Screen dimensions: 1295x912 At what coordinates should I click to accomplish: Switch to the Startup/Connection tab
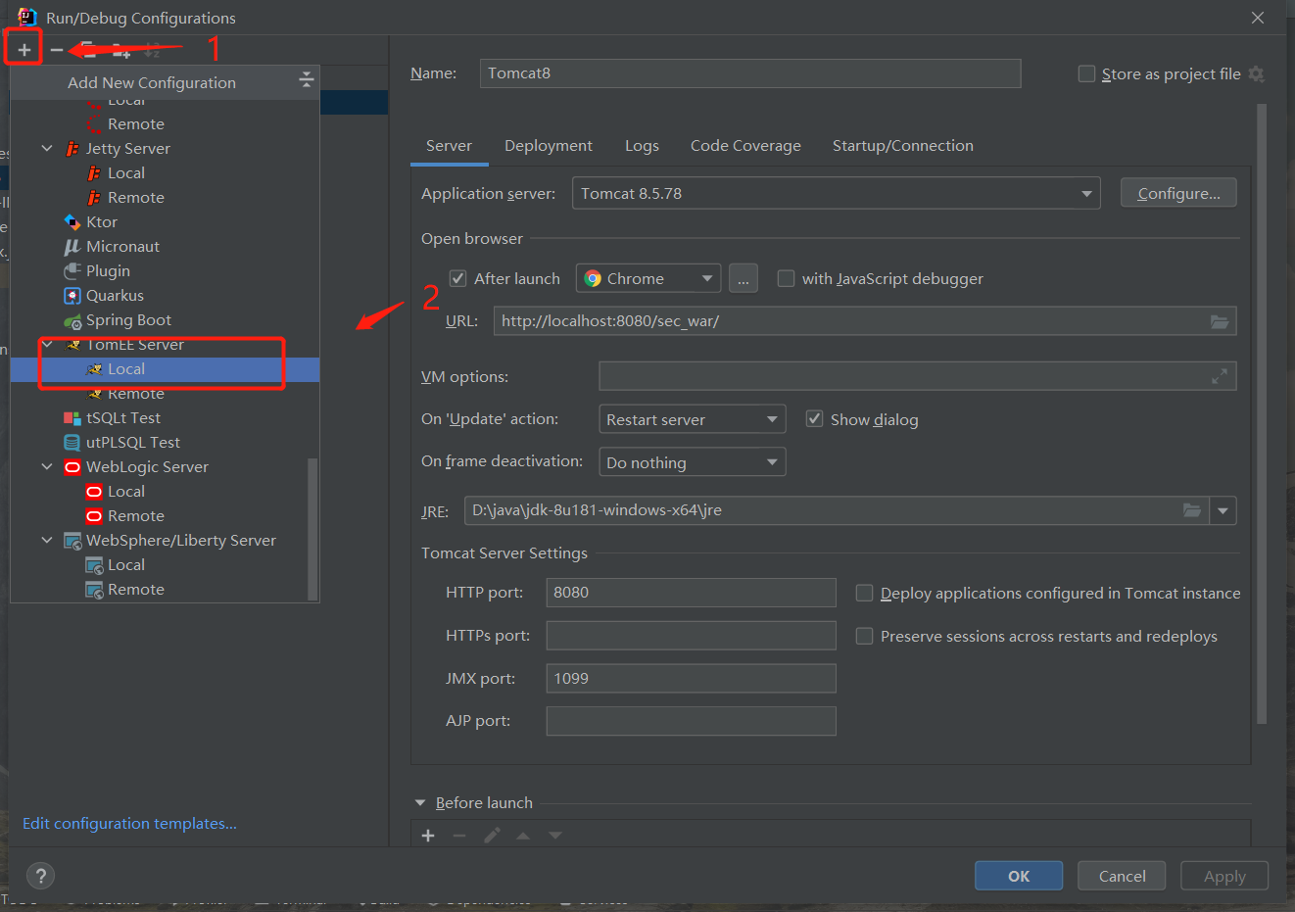tap(903, 145)
